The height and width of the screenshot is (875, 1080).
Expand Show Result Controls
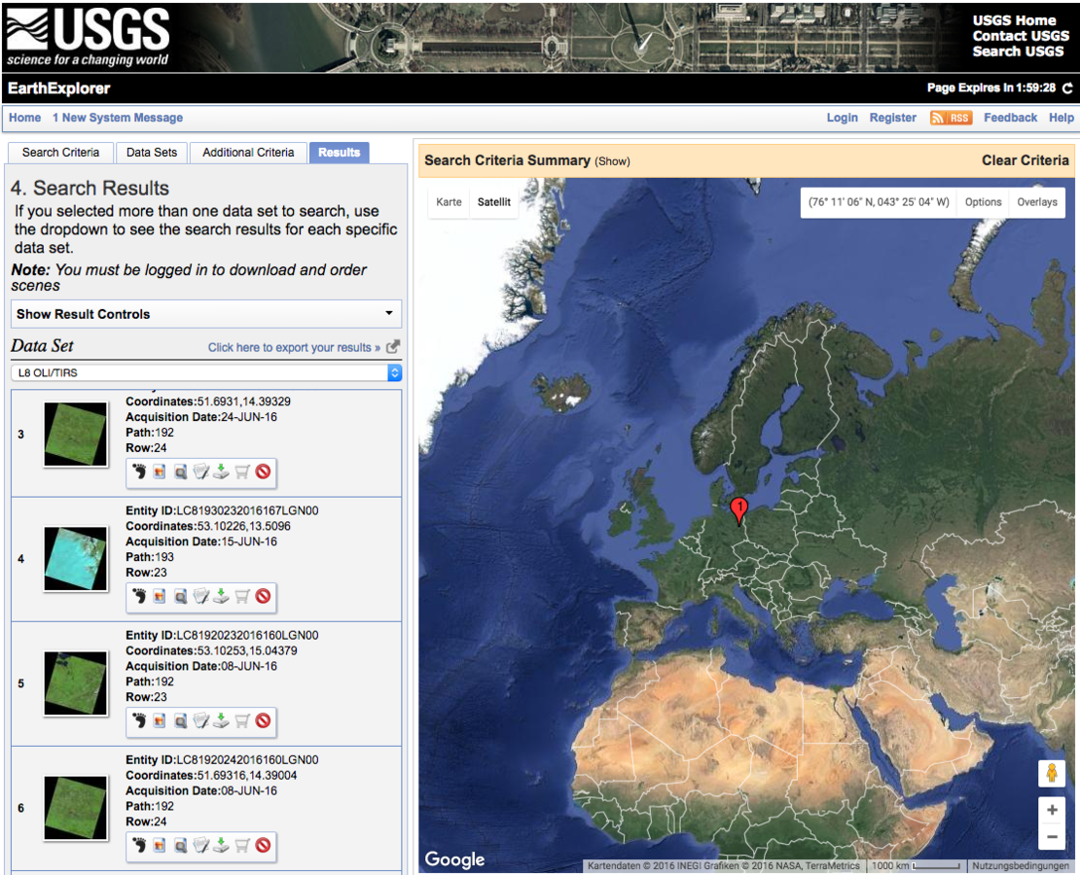(206, 314)
